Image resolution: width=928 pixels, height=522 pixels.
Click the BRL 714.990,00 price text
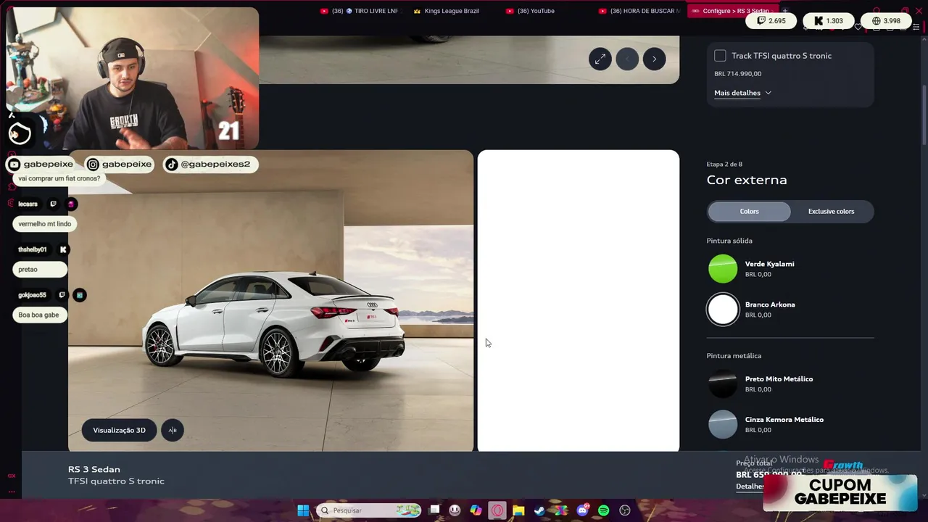737,74
